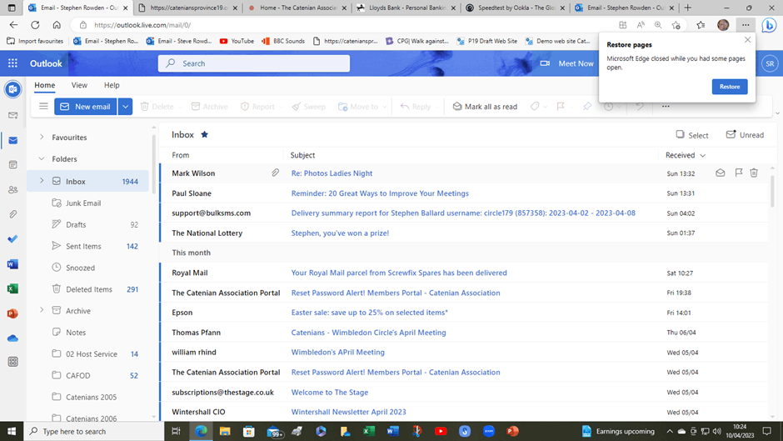Toggle the navigation pane hamburger icon
The width and height of the screenshot is (783, 441).
[x=43, y=107]
